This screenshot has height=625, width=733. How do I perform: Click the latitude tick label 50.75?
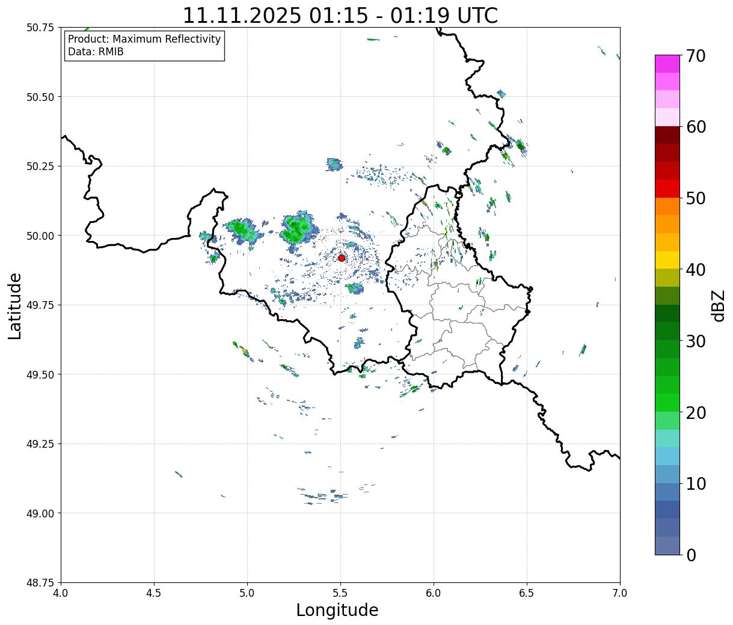click(x=40, y=28)
